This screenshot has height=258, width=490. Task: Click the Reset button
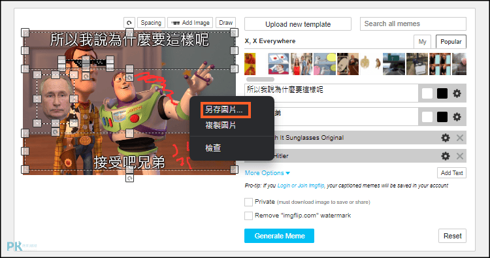[x=452, y=236]
